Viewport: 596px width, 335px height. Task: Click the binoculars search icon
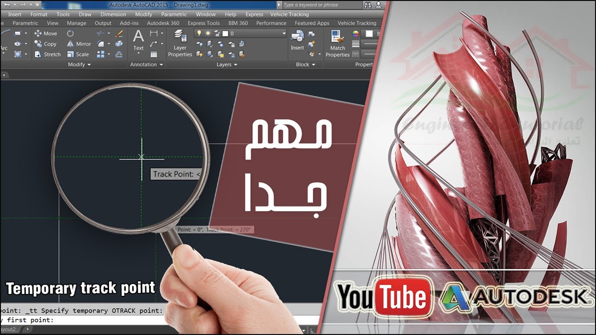pos(368,5)
